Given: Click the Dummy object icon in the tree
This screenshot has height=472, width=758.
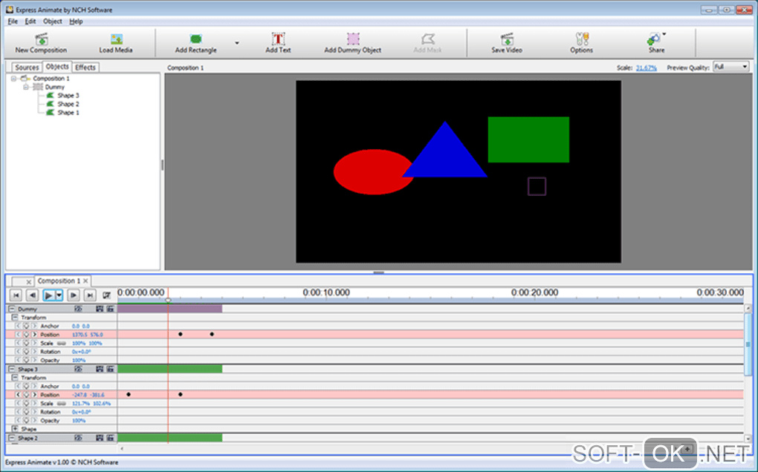Looking at the screenshot, I should 38,87.
